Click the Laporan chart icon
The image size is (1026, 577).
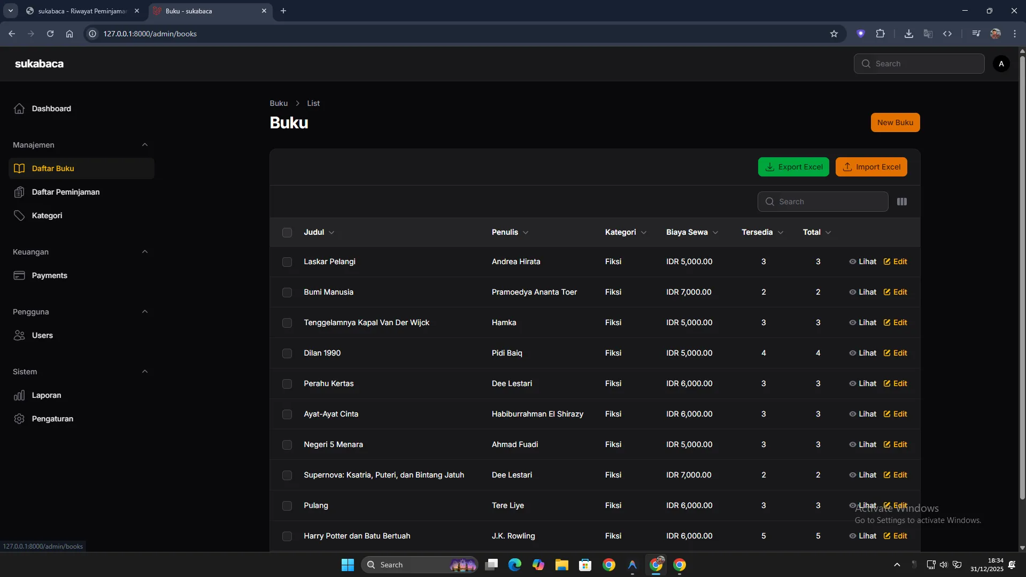pos(19,395)
